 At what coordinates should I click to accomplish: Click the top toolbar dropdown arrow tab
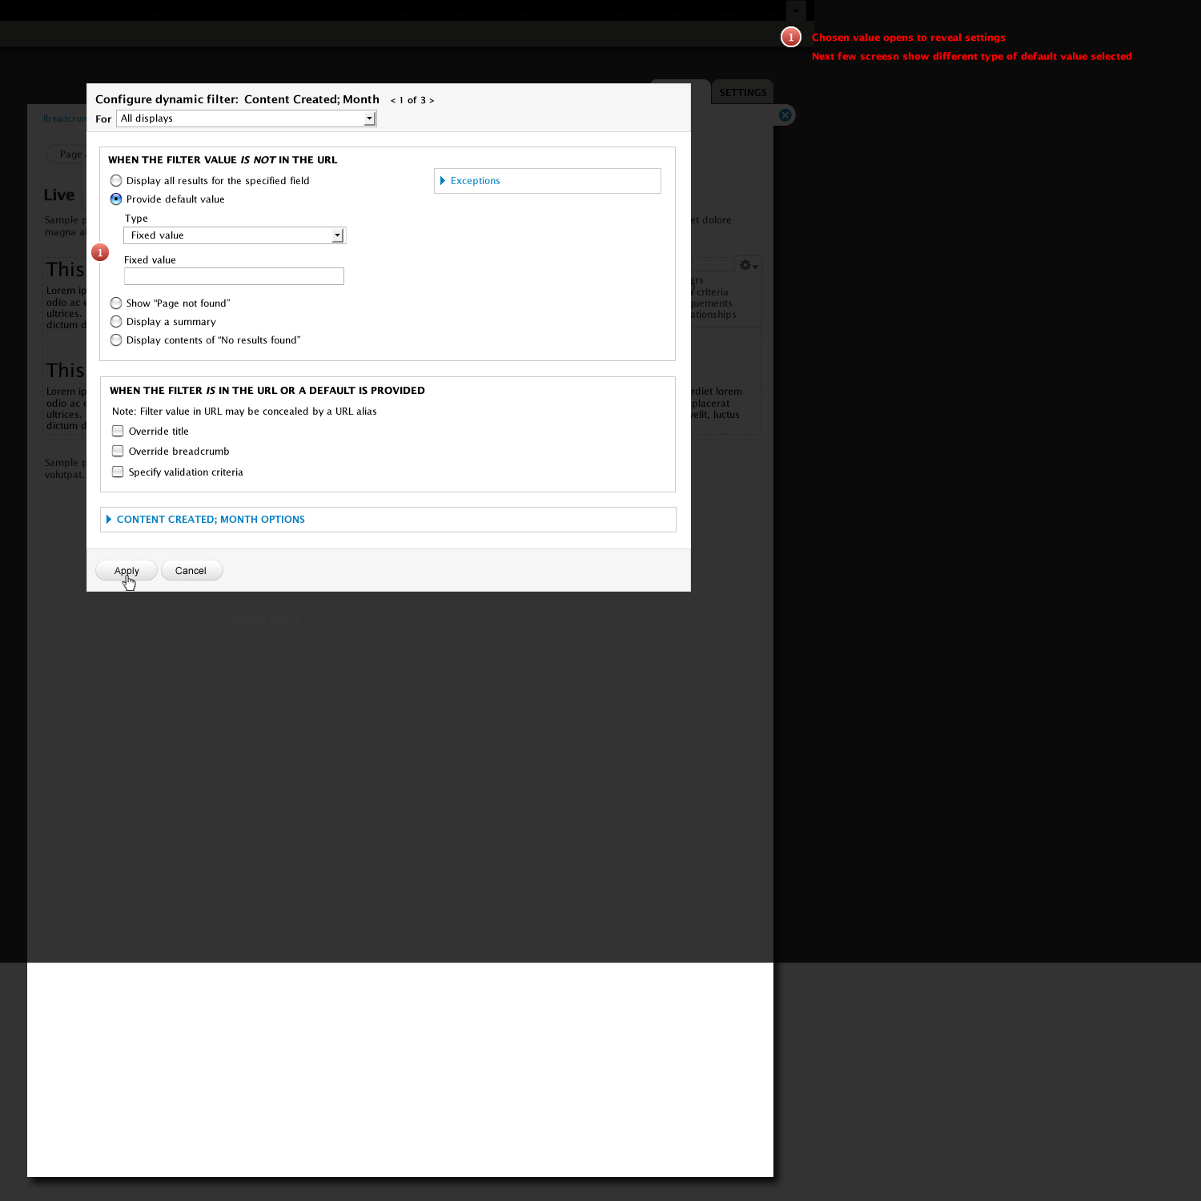(796, 10)
